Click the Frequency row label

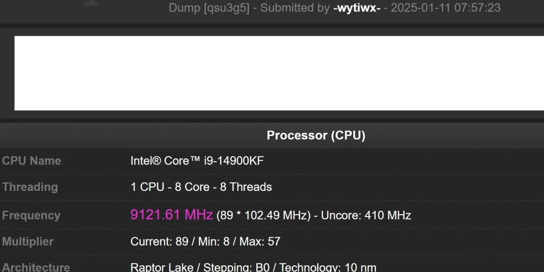coord(31,215)
